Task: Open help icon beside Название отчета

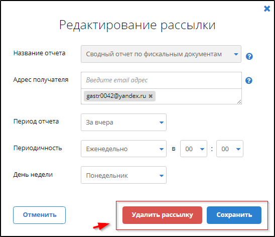Action: click(x=249, y=56)
